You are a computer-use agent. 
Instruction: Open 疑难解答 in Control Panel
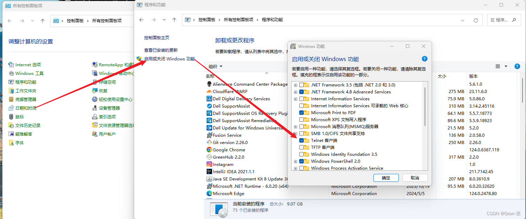(x=24, y=134)
